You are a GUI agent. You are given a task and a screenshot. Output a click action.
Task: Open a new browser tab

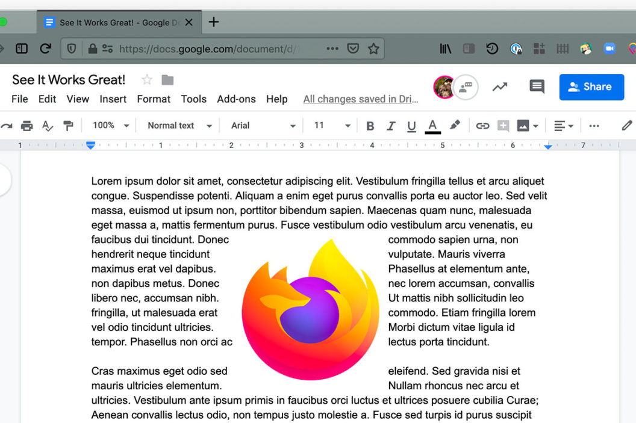point(214,22)
